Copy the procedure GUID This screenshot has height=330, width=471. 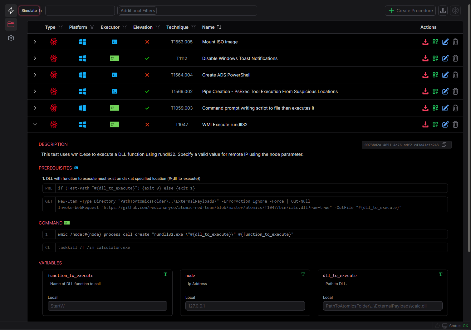[444, 145]
